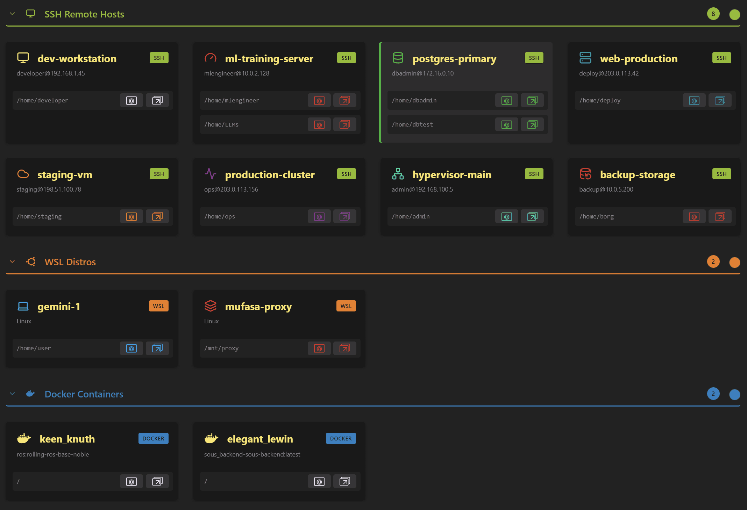Open /home/mlengineer in current window
The image size is (747, 510).
319,101
